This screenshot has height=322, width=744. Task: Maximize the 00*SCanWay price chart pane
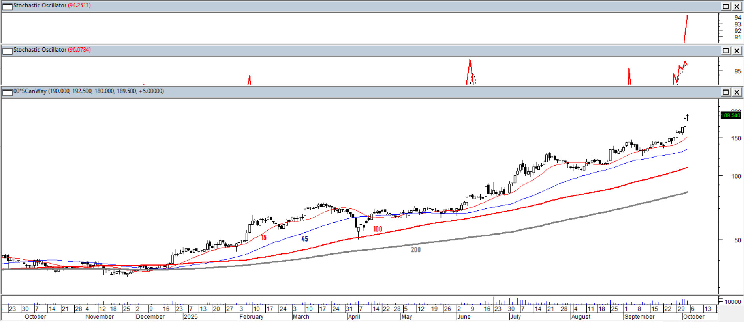[x=726, y=92]
